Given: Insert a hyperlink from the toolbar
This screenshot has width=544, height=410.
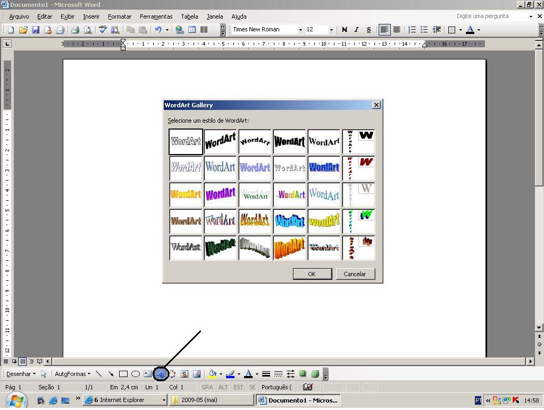Looking at the screenshot, I should pyautogui.click(x=179, y=30).
